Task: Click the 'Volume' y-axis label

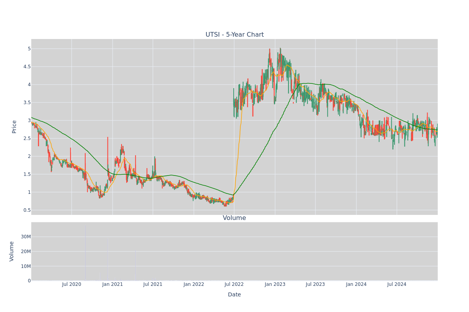Action: (12, 251)
